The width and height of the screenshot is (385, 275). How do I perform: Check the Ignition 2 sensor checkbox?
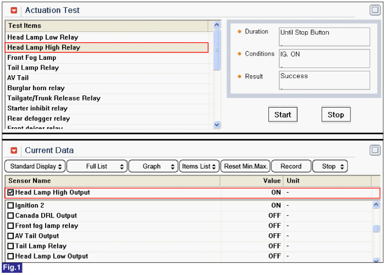click(x=10, y=205)
